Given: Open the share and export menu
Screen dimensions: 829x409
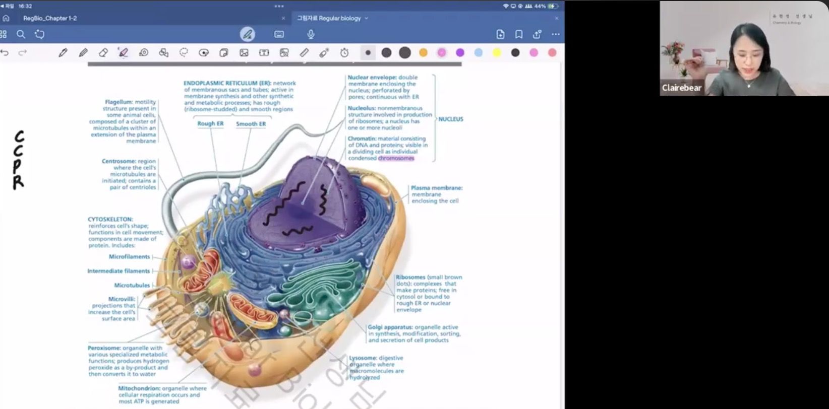Looking at the screenshot, I should click(537, 34).
